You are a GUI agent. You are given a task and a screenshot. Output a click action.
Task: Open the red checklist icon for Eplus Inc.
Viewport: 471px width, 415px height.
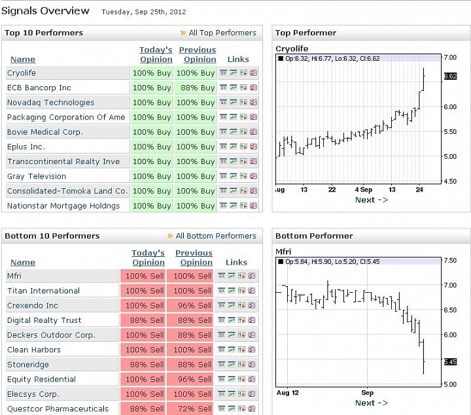click(x=254, y=146)
